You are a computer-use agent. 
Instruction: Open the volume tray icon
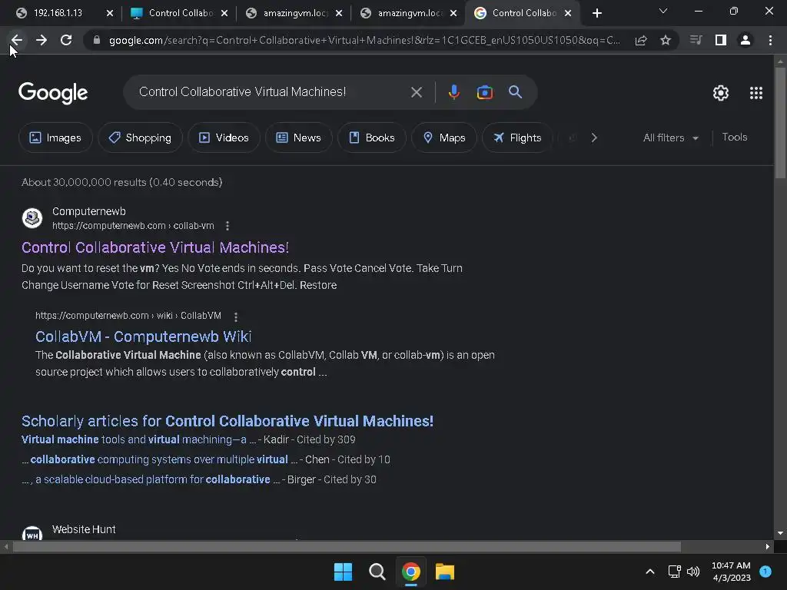[693, 572]
